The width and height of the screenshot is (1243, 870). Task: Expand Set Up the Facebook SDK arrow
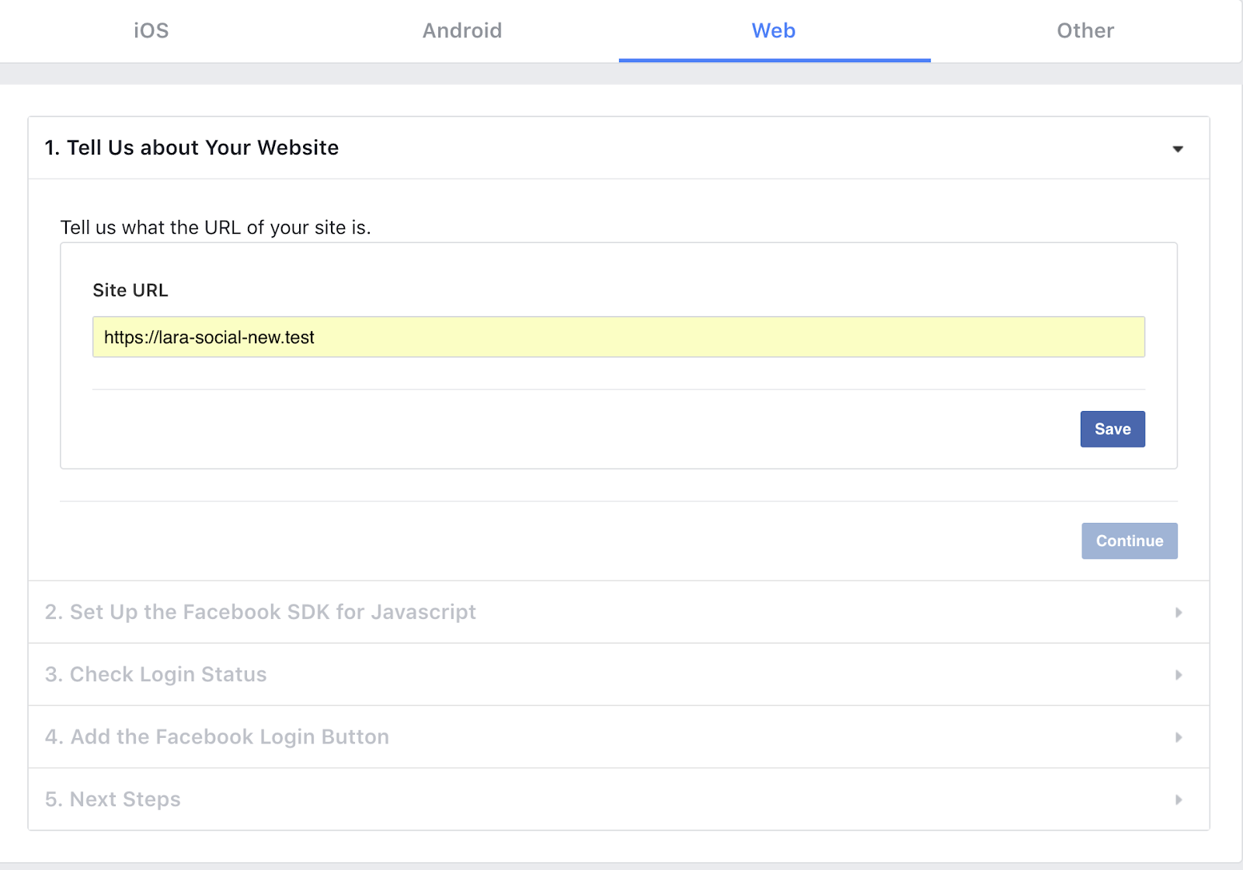[x=1179, y=612]
